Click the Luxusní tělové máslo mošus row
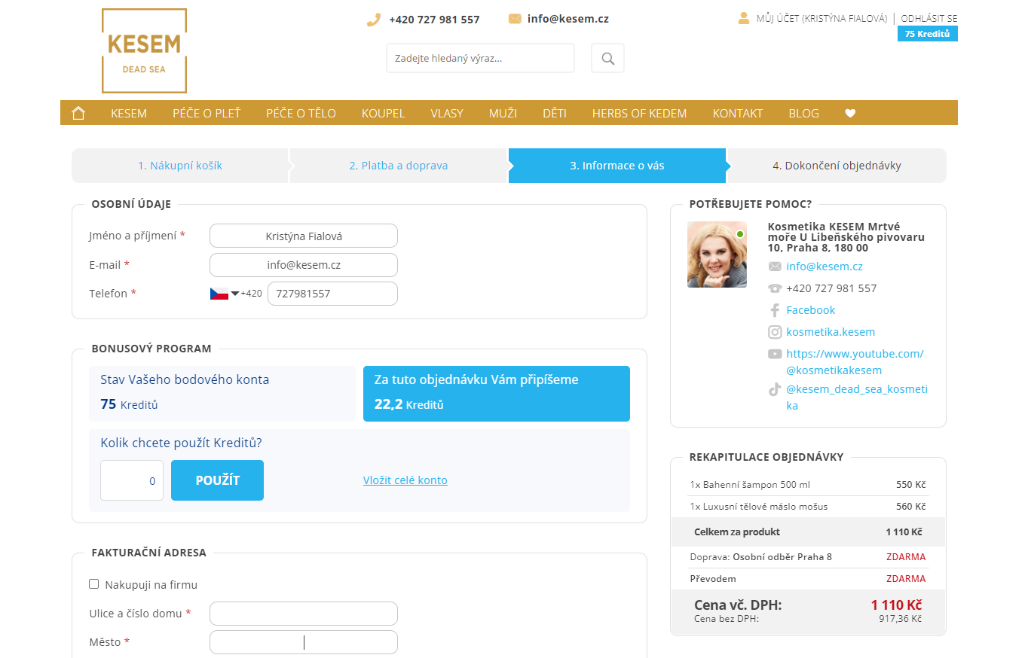 coord(808,507)
